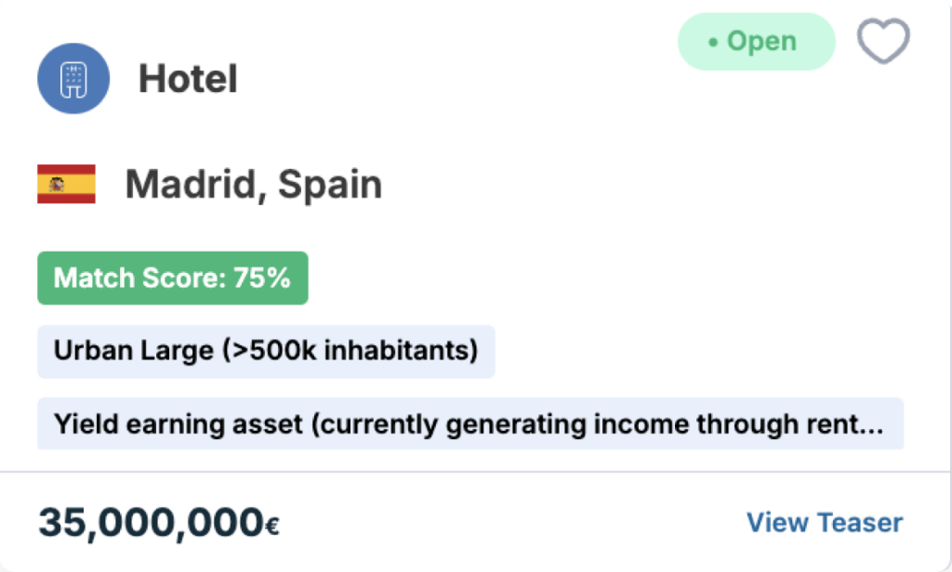Click the heart favorite icon
952x572 pixels.
click(x=883, y=41)
